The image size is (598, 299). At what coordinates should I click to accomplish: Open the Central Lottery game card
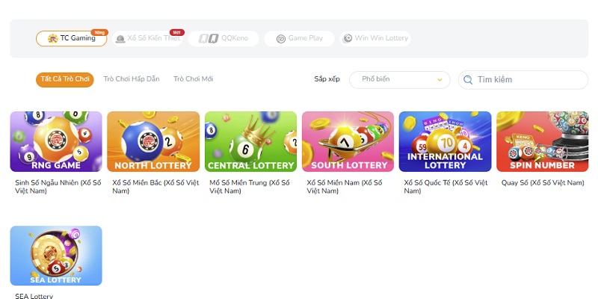point(250,141)
